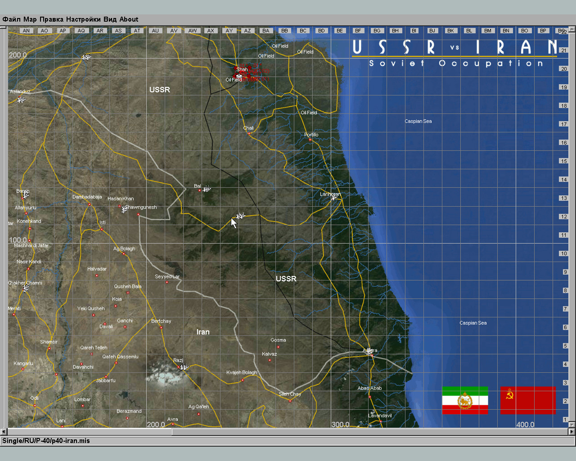
Task: Click the vertical scrollbar down arrow
Action: pos(571,424)
